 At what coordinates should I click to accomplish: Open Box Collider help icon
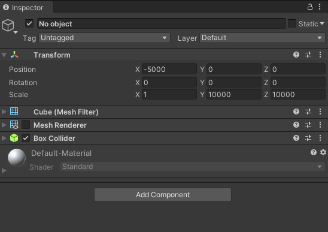point(296,138)
